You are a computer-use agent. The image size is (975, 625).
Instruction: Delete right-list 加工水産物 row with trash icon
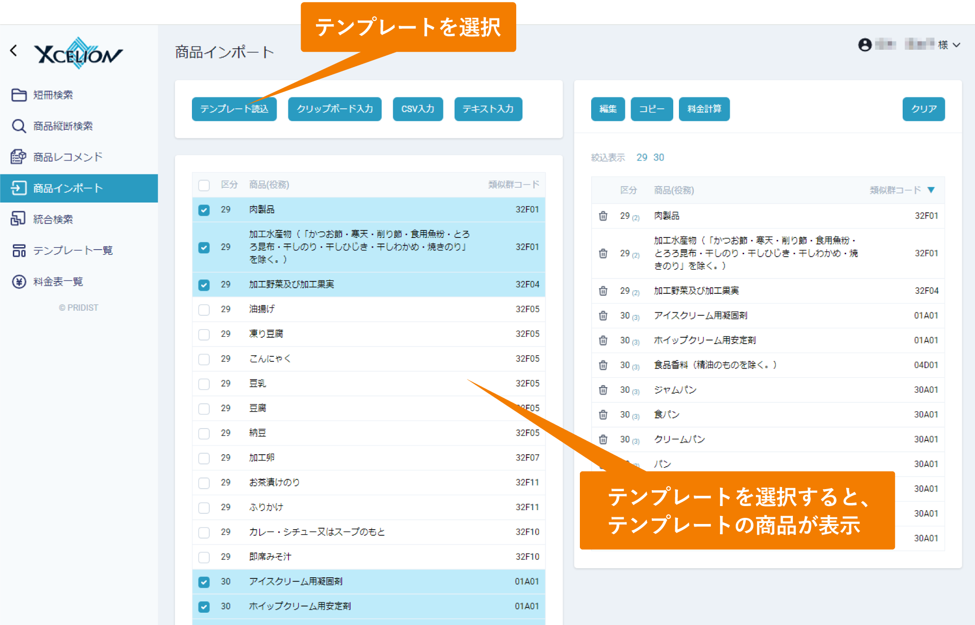pyautogui.click(x=603, y=253)
